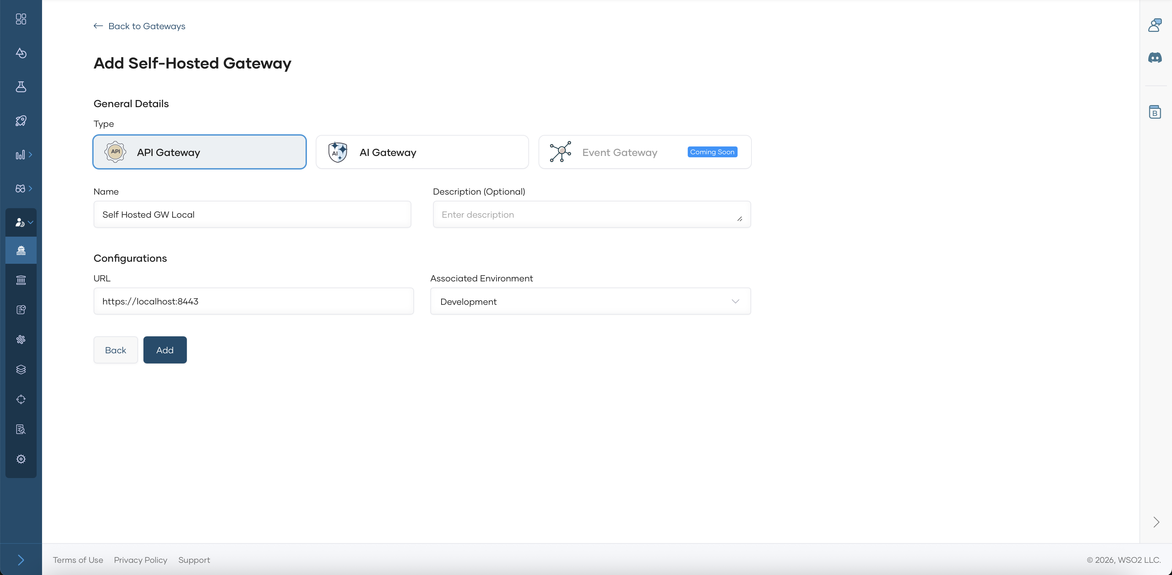
Task: Open the gateways icon highlighted in sidebar
Action: [x=21, y=250]
